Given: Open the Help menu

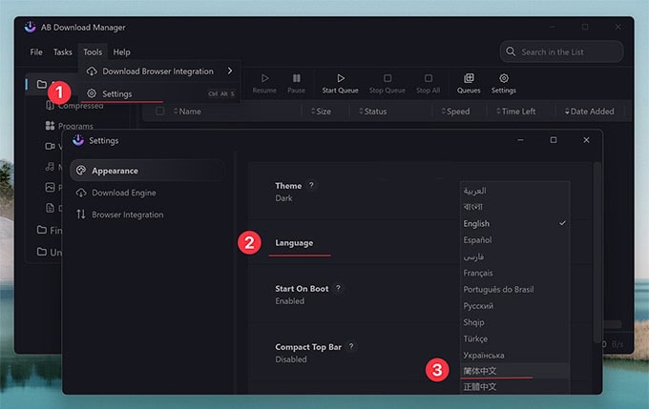Looking at the screenshot, I should [x=122, y=52].
